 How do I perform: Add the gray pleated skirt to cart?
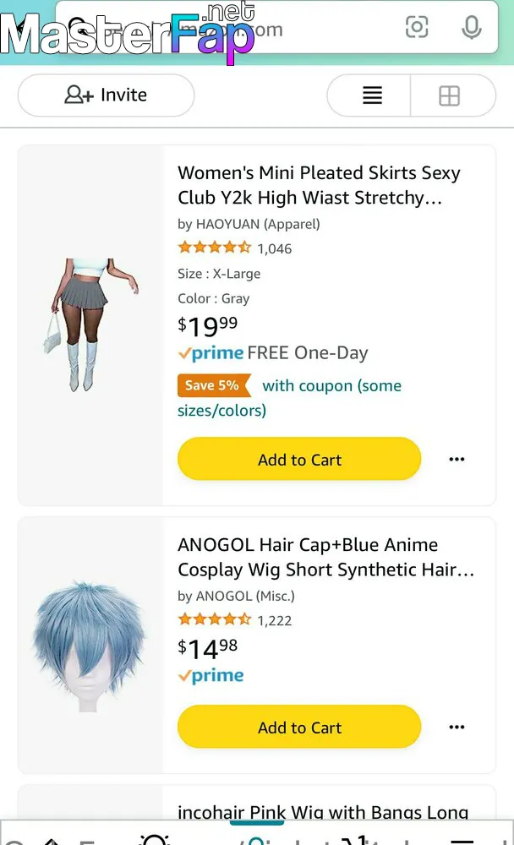click(299, 459)
